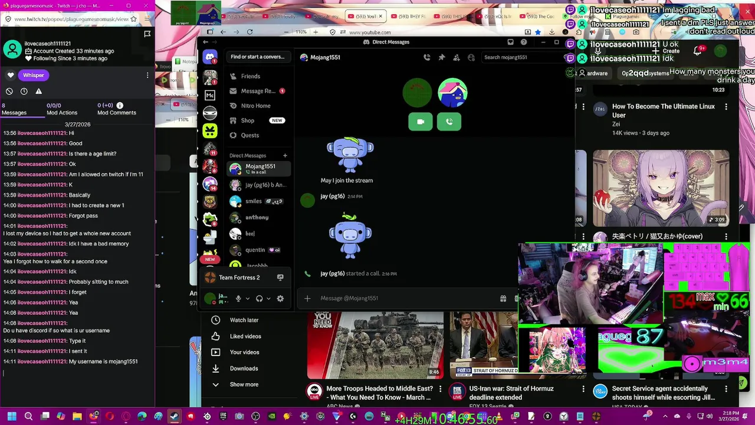Open options for How To Become Linux User video
Image resolution: width=755 pixels, height=425 pixels.
tap(726, 107)
